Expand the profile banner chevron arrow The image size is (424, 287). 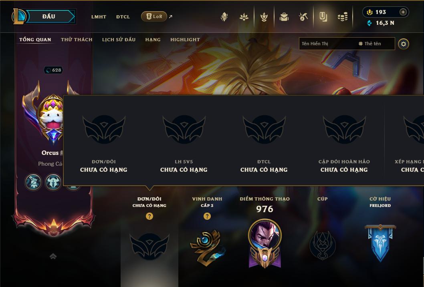click(x=53, y=256)
